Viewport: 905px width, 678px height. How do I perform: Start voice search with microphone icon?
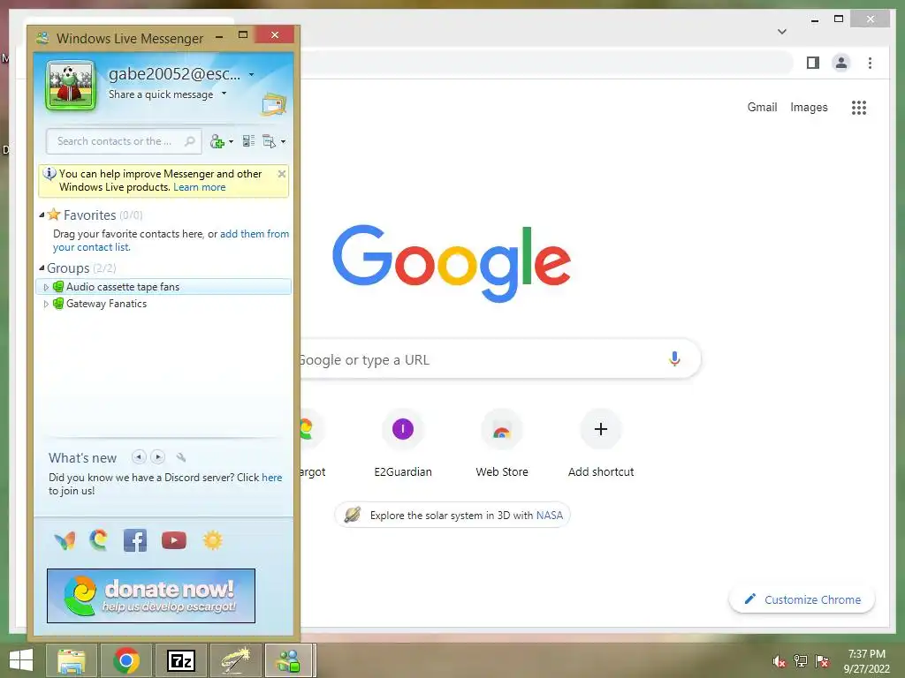point(674,358)
